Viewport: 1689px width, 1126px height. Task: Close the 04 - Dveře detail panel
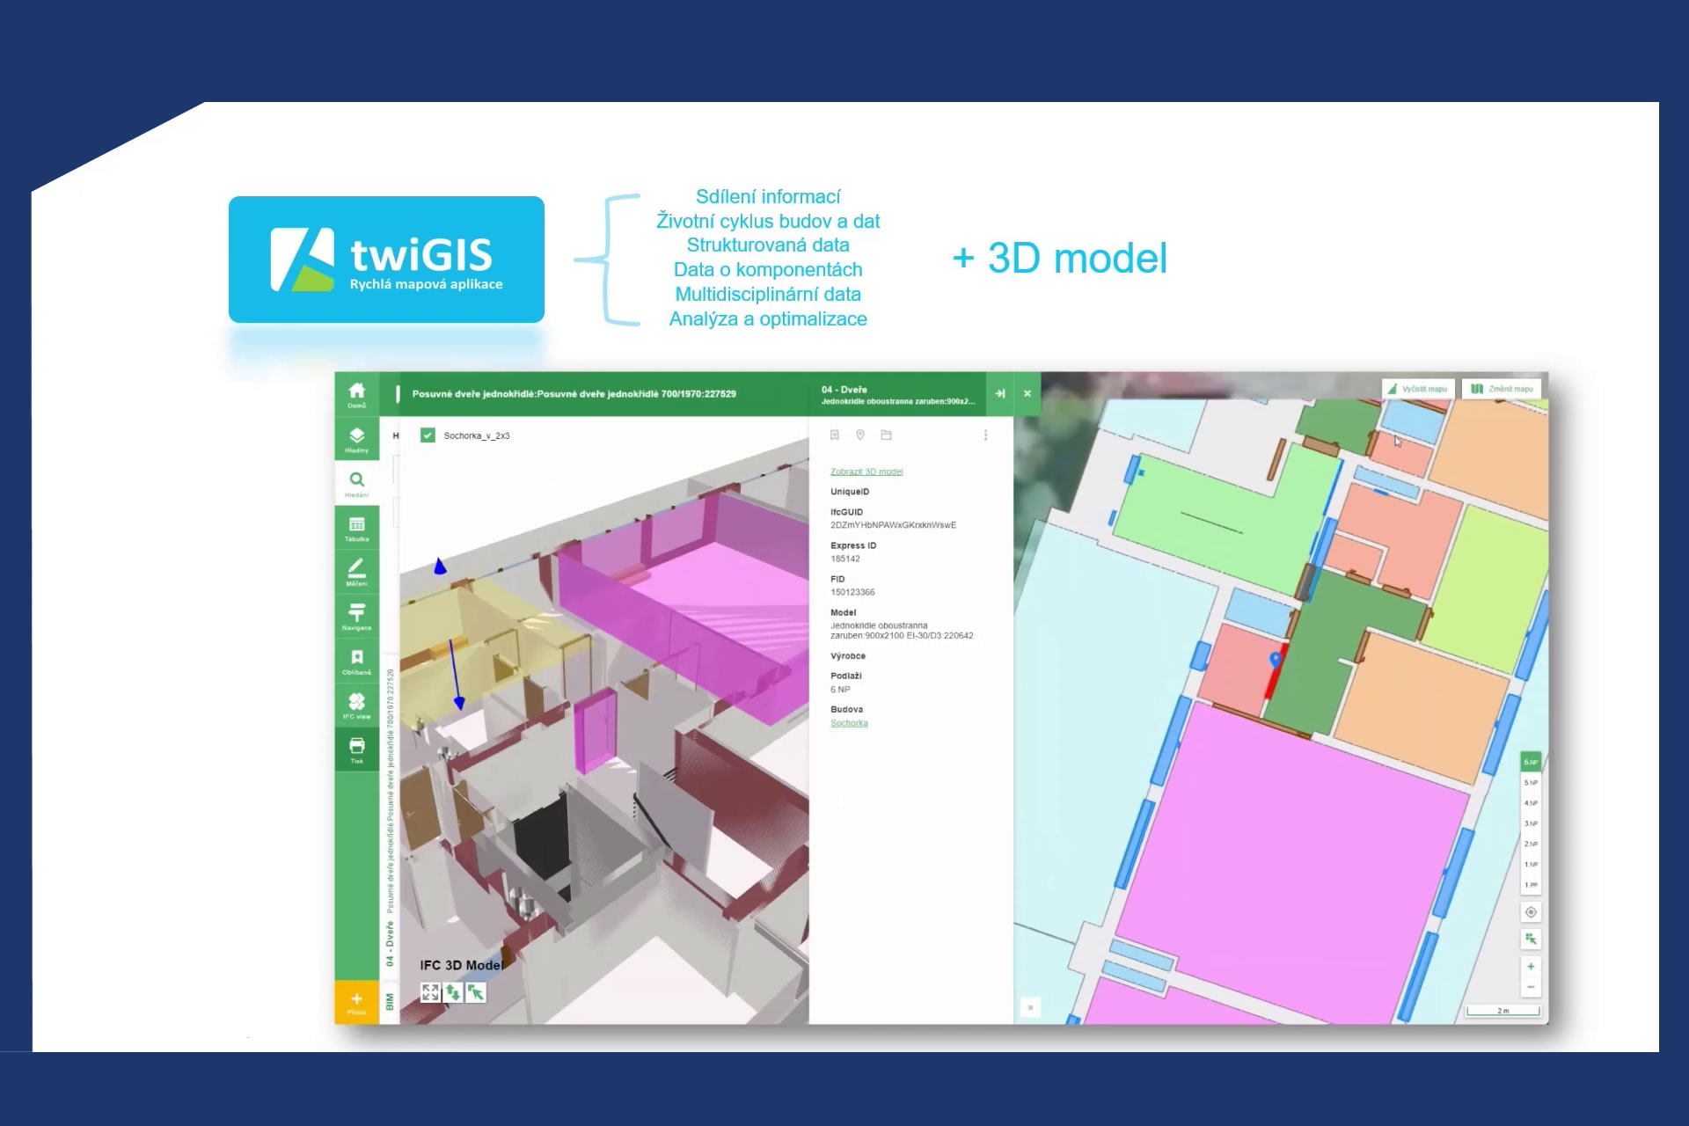(x=1027, y=393)
